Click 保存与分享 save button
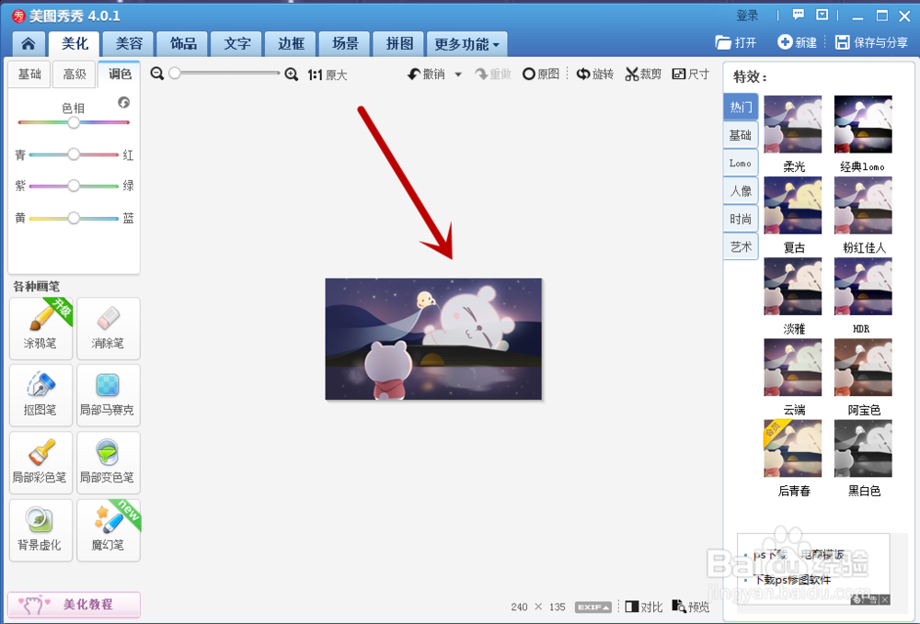 pyautogui.click(x=872, y=42)
